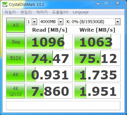The height and width of the screenshot is (115, 127).
Task: Expand the test run count dropdown
Action: click(34, 22)
